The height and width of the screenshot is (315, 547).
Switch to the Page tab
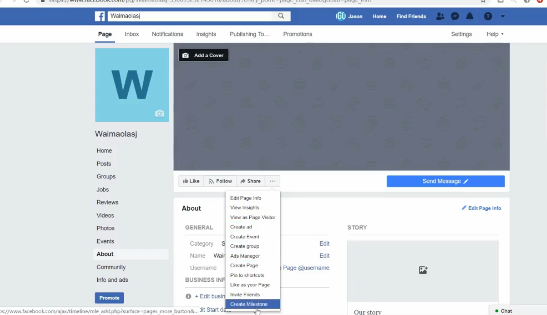105,34
